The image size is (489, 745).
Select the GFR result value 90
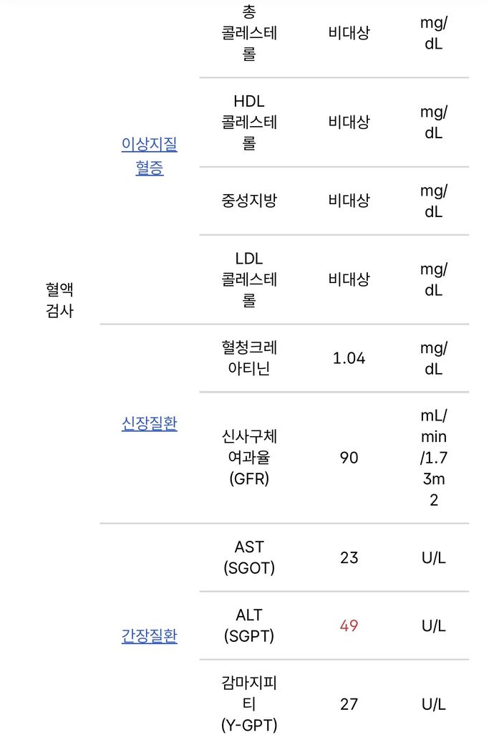349,457
